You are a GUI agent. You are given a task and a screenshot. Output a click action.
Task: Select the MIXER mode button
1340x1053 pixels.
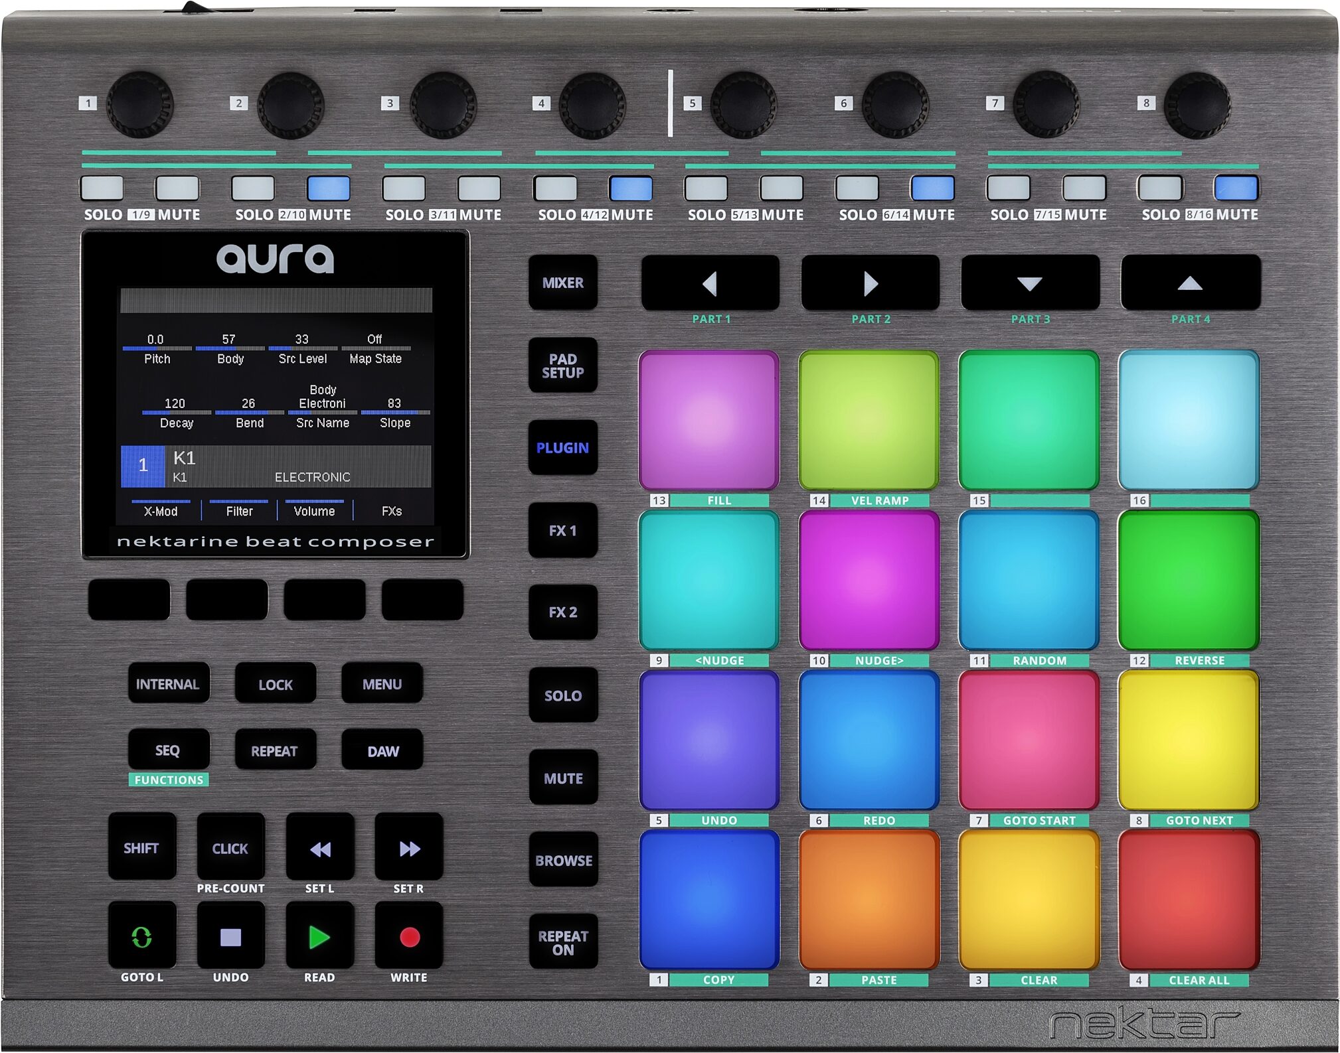tap(563, 283)
